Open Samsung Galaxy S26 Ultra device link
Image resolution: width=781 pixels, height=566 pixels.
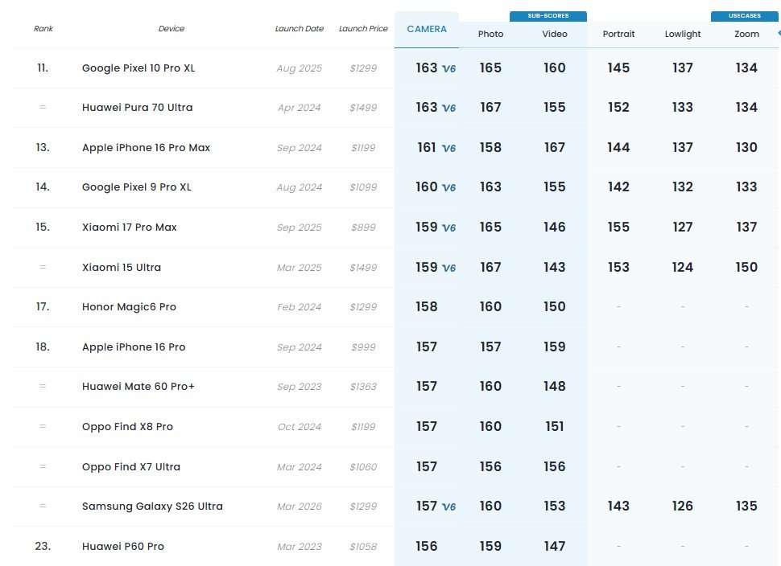[152, 507]
